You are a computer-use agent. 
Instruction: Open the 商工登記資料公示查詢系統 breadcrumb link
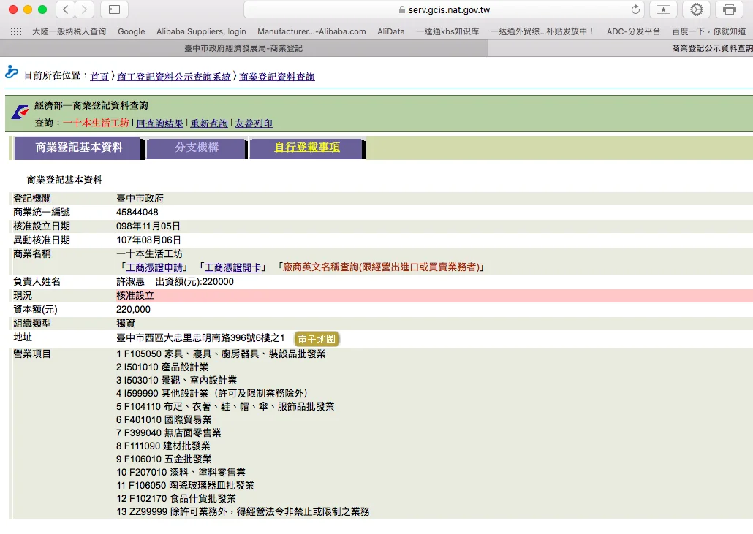pyautogui.click(x=174, y=77)
